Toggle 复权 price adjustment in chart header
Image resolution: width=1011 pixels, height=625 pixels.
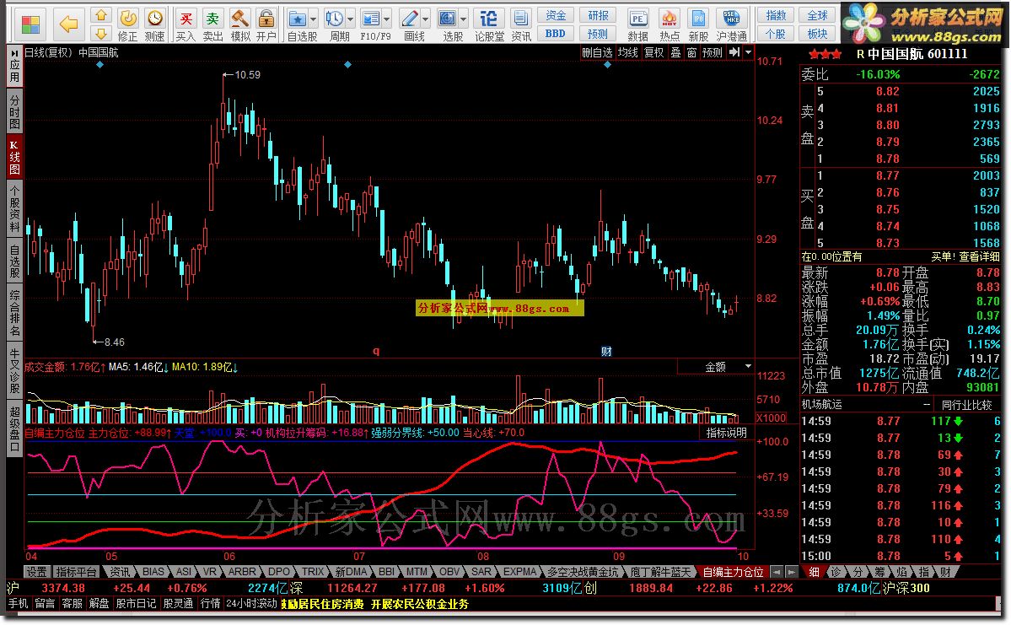(653, 53)
